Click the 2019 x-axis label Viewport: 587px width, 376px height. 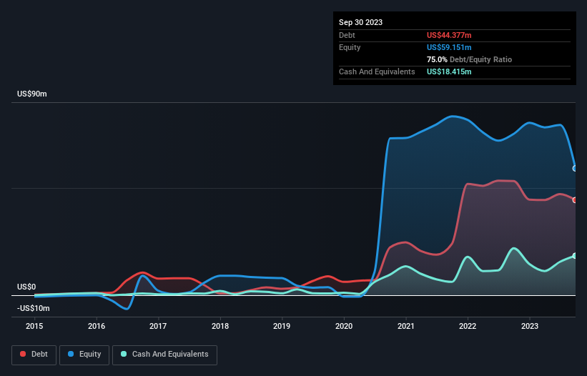pos(282,326)
